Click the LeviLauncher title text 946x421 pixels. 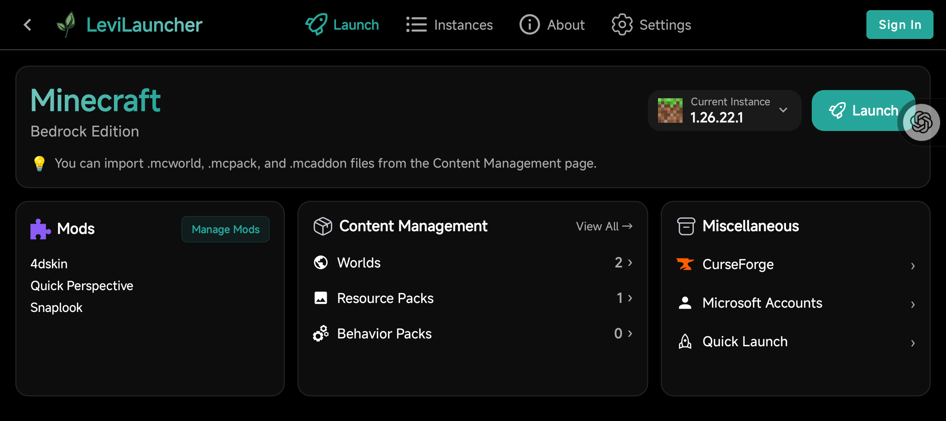coord(144,25)
